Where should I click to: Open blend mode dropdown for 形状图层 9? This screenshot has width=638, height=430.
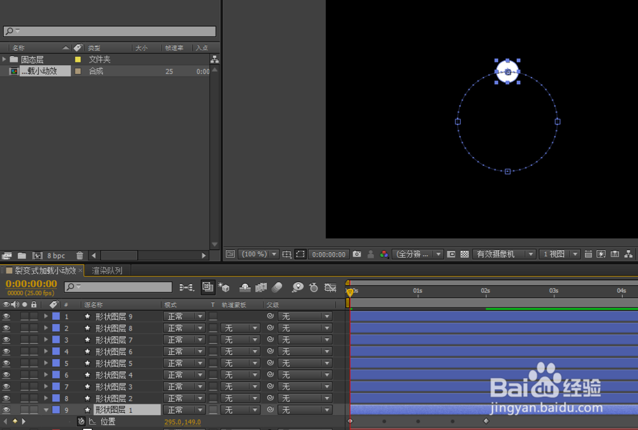click(184, 316)
